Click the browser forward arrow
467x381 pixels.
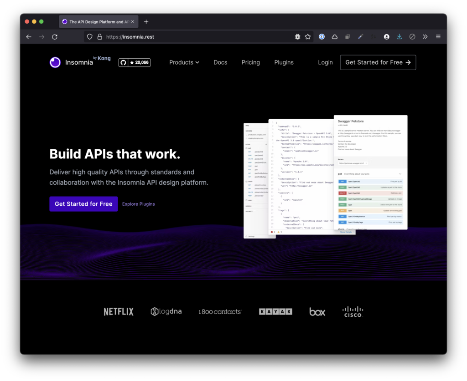click(x=42, y=37)
